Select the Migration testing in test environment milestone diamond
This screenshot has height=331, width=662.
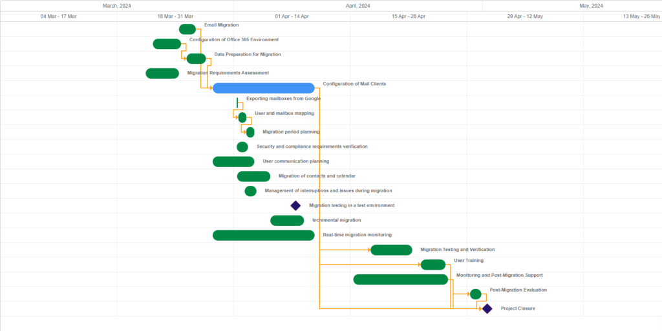tap(295, 206)
